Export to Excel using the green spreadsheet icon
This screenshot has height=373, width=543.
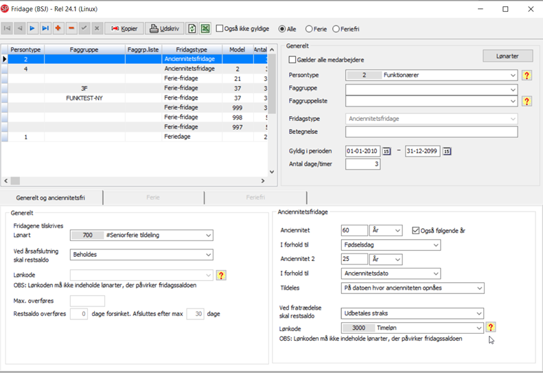[205, 29]
